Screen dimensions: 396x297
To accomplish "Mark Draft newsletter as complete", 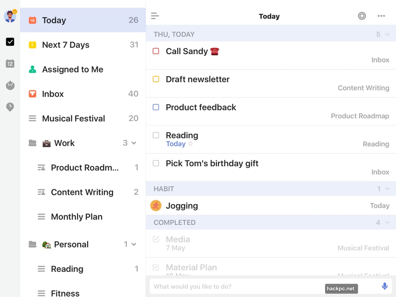I will 156,79.
